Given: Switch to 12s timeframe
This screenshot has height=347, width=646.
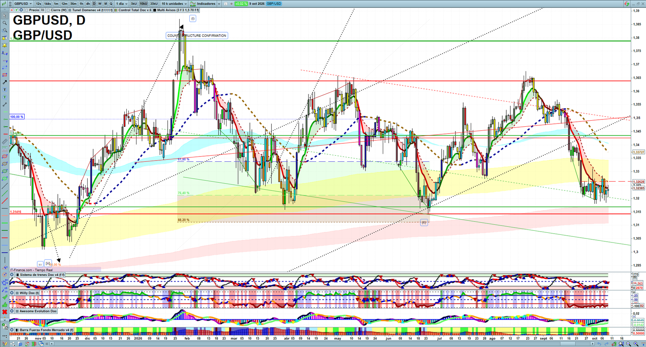Looking at the screenshot, I should [38, 4].
